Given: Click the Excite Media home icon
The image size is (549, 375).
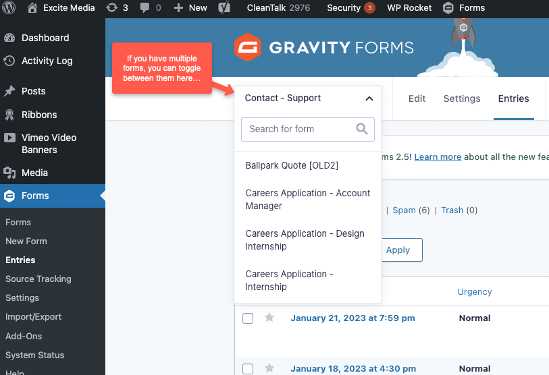Looking at the screenshot, I should click(x=32, y=7).
